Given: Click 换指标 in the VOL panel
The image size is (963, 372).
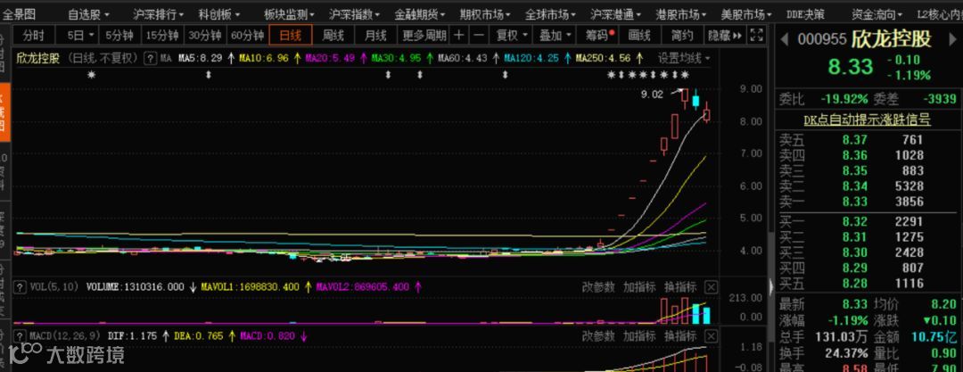Looking at the screenshot, I should [680, 287].
